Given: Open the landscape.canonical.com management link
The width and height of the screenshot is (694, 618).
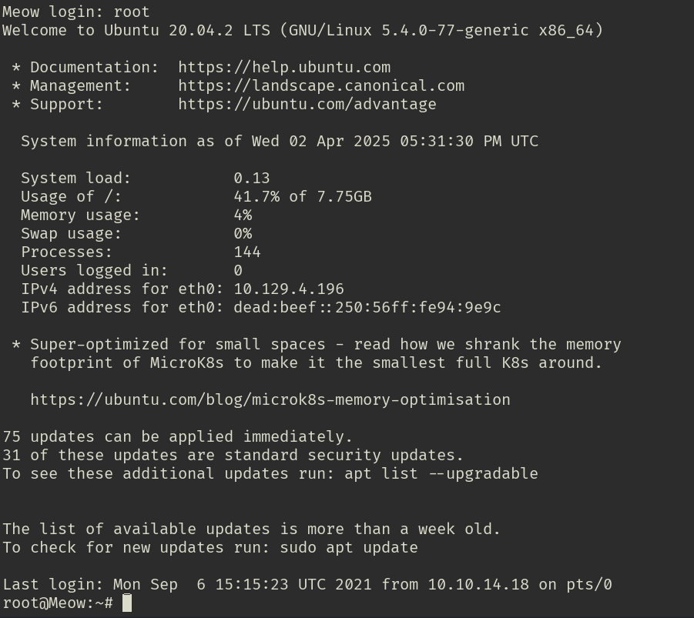Looking at the screenshot, I should click(x=321, y=86).
